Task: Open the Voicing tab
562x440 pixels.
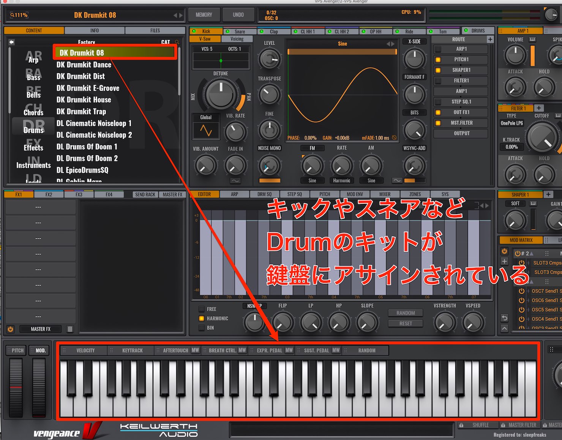Action: tap(237, 39)
